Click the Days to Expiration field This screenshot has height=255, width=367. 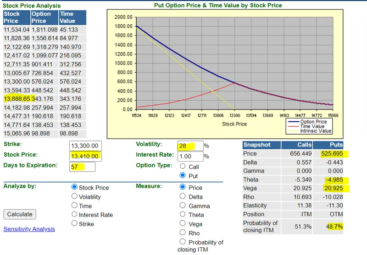click(82, 167)
